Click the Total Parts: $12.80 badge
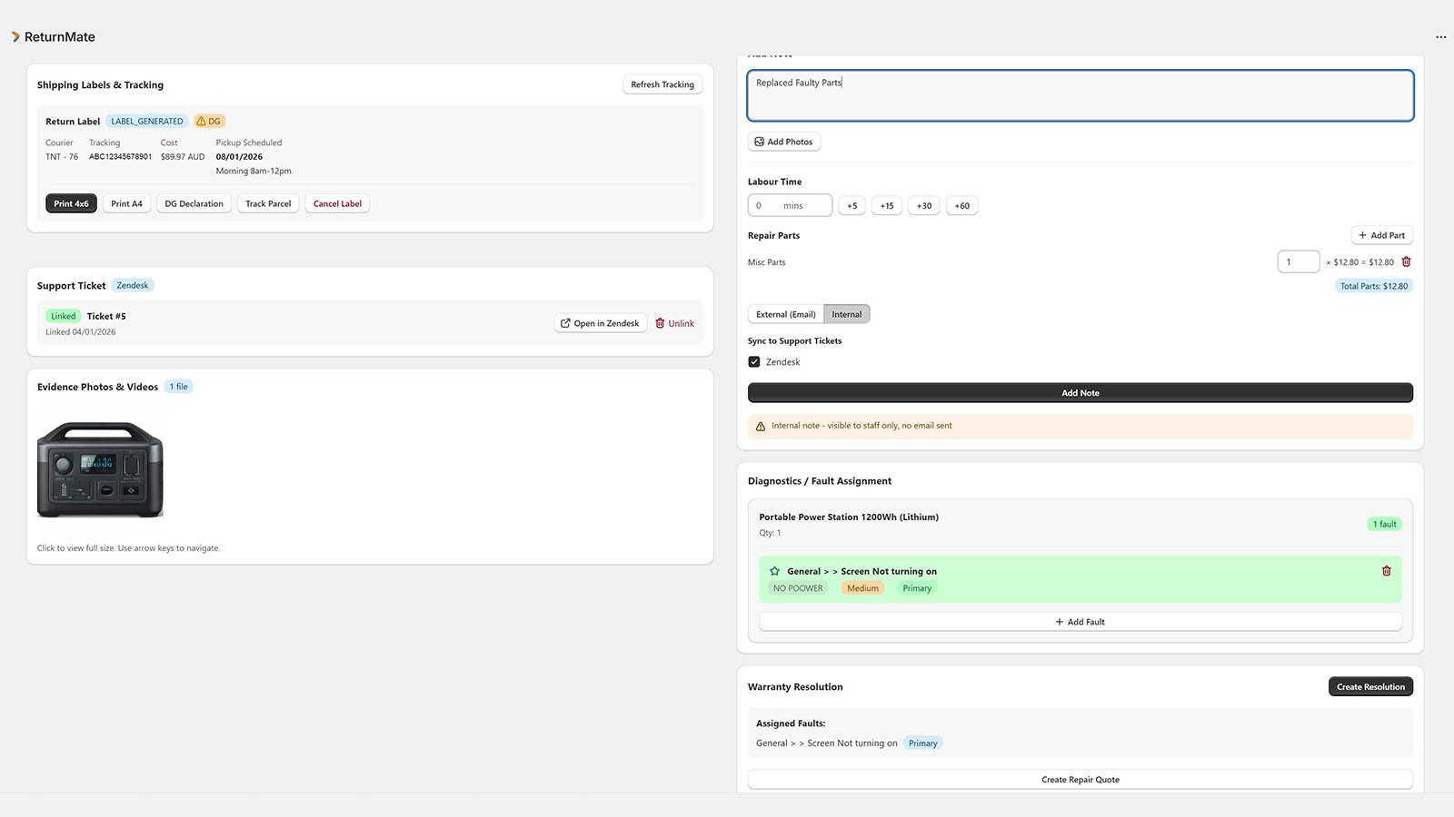The width and height of the screenshot is (1454, 817). [x=1374, y=286]
